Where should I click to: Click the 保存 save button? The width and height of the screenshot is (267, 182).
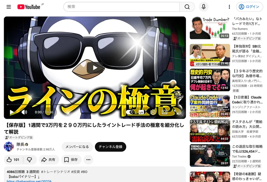pos(71,160)
